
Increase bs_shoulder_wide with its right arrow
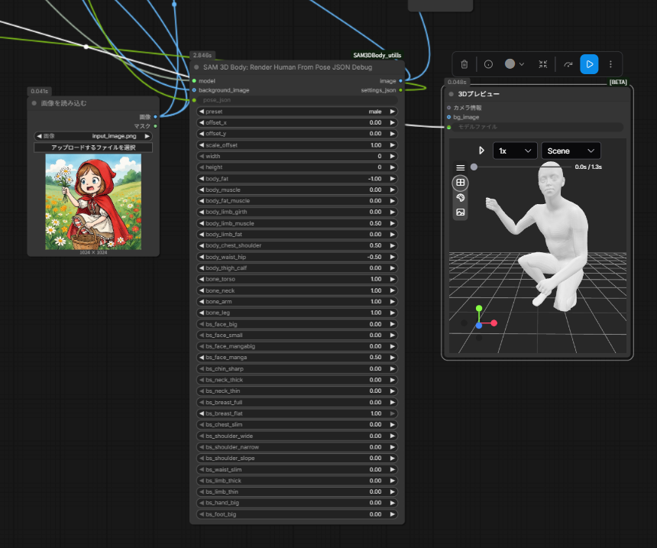pyautogui.click(x=392, y=436)
